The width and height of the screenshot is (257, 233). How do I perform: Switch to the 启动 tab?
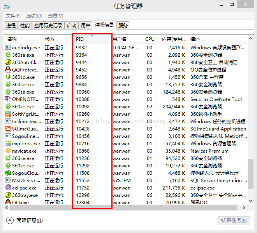pyautogui.click(x=72, y=26)
